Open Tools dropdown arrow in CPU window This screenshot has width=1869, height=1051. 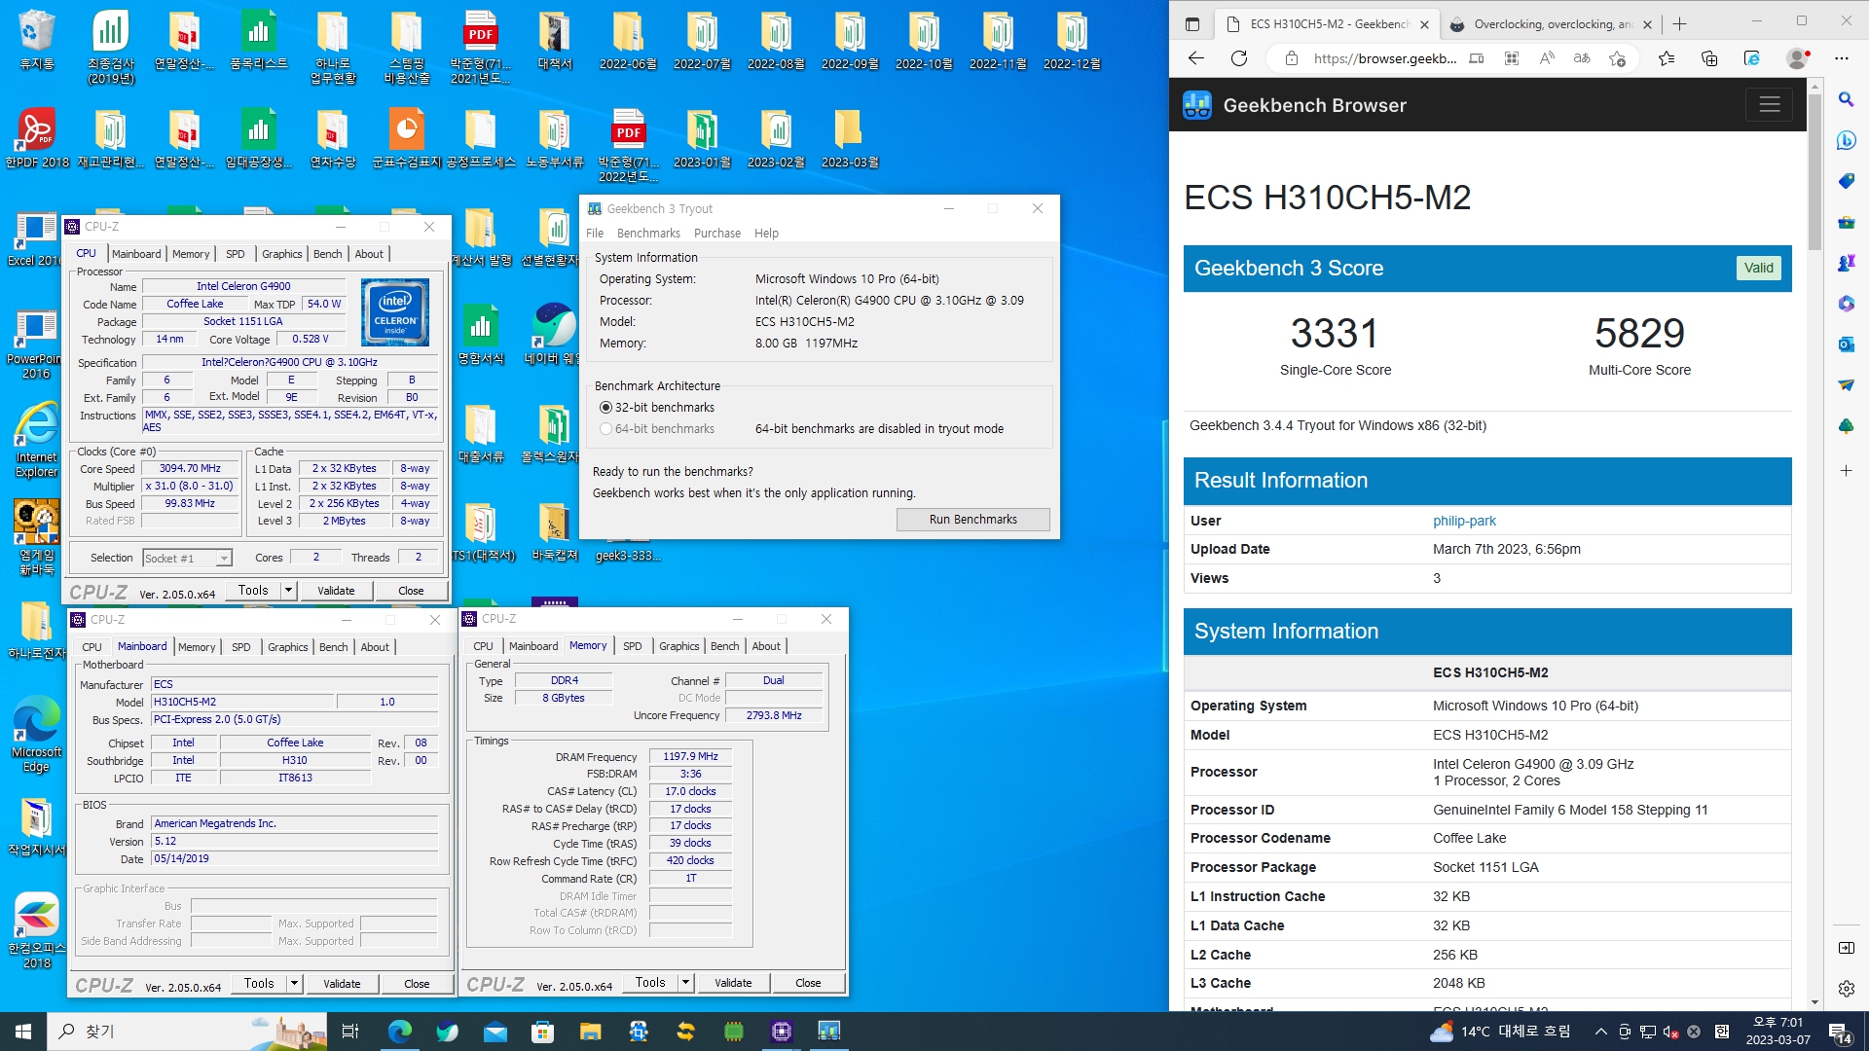point(288,591)
